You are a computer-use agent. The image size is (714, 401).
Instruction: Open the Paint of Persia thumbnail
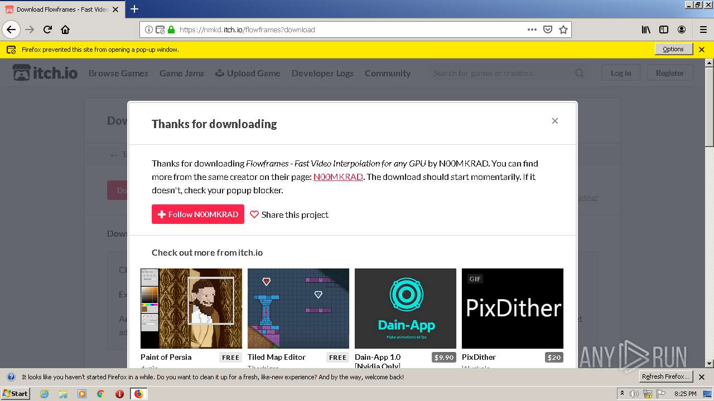click(191, 309)
